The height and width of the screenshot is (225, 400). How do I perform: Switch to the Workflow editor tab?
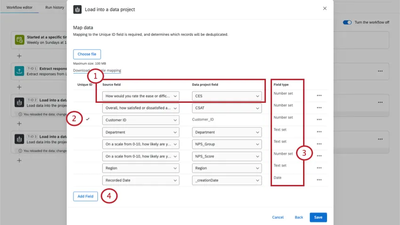[20, 8]
